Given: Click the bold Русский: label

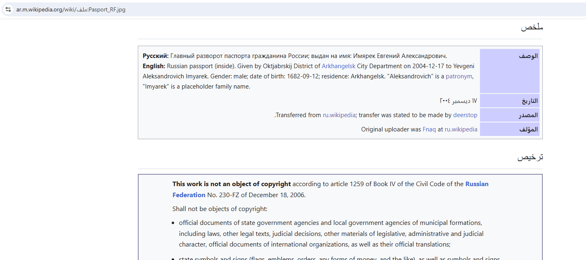Looking at the screenshot, I should click(155, 56).
